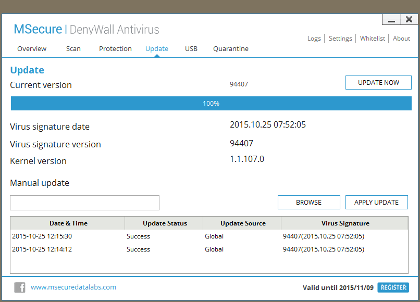Open the Facebook icon in footer

20,287
